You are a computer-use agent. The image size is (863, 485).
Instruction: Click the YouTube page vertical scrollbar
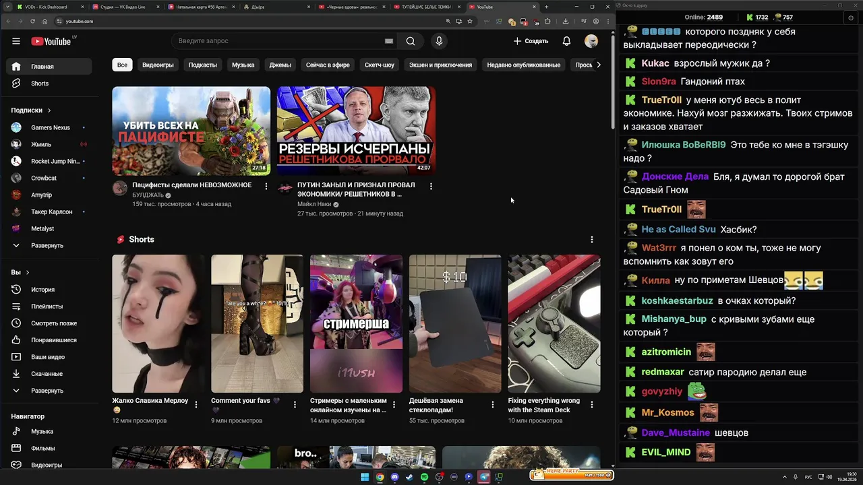point(613,81)
